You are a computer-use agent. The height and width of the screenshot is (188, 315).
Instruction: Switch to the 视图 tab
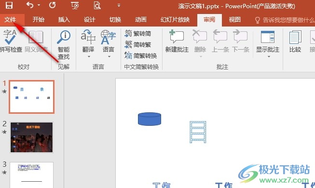click(234, 20)
